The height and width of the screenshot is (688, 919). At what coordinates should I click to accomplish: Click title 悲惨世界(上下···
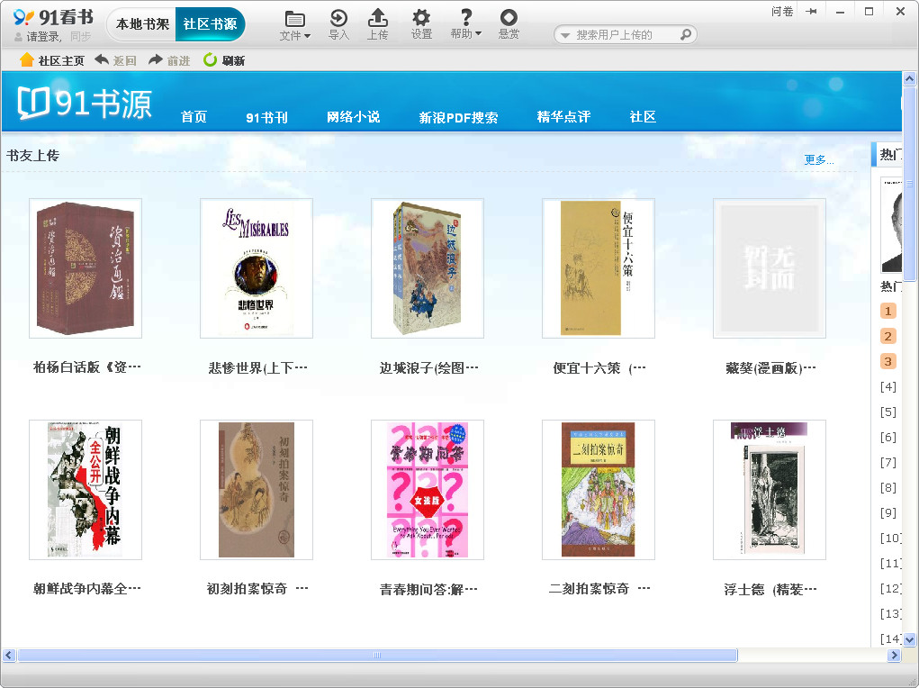(x=257, y=367)
